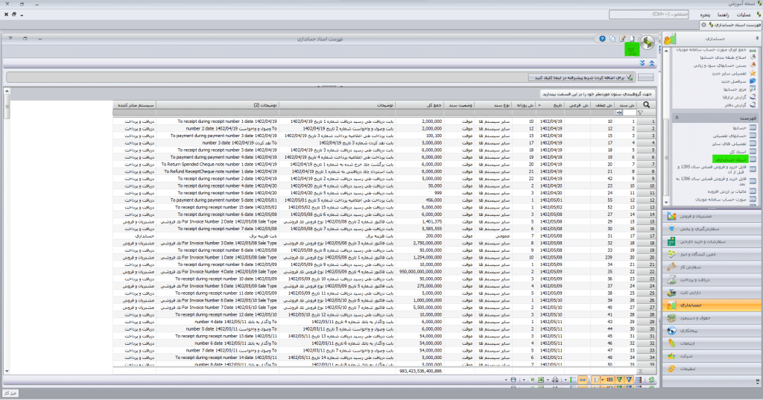Expand the panel with double down chevrons

642,63
